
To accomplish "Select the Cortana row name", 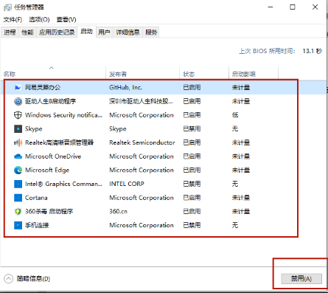I will pyautogui.click(x=36, y=198).
